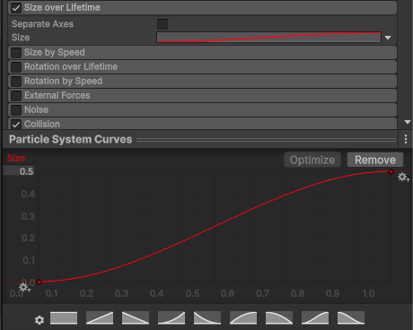The width and height of the screenshot is (413, 330).
Task: Enable the Noise module checkbox
Action: click(16, 110)
